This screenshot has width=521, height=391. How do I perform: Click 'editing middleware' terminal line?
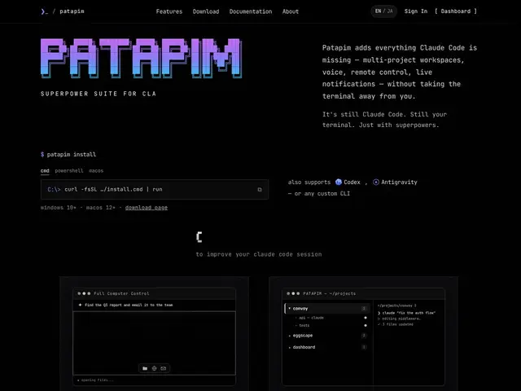[399, 319]
